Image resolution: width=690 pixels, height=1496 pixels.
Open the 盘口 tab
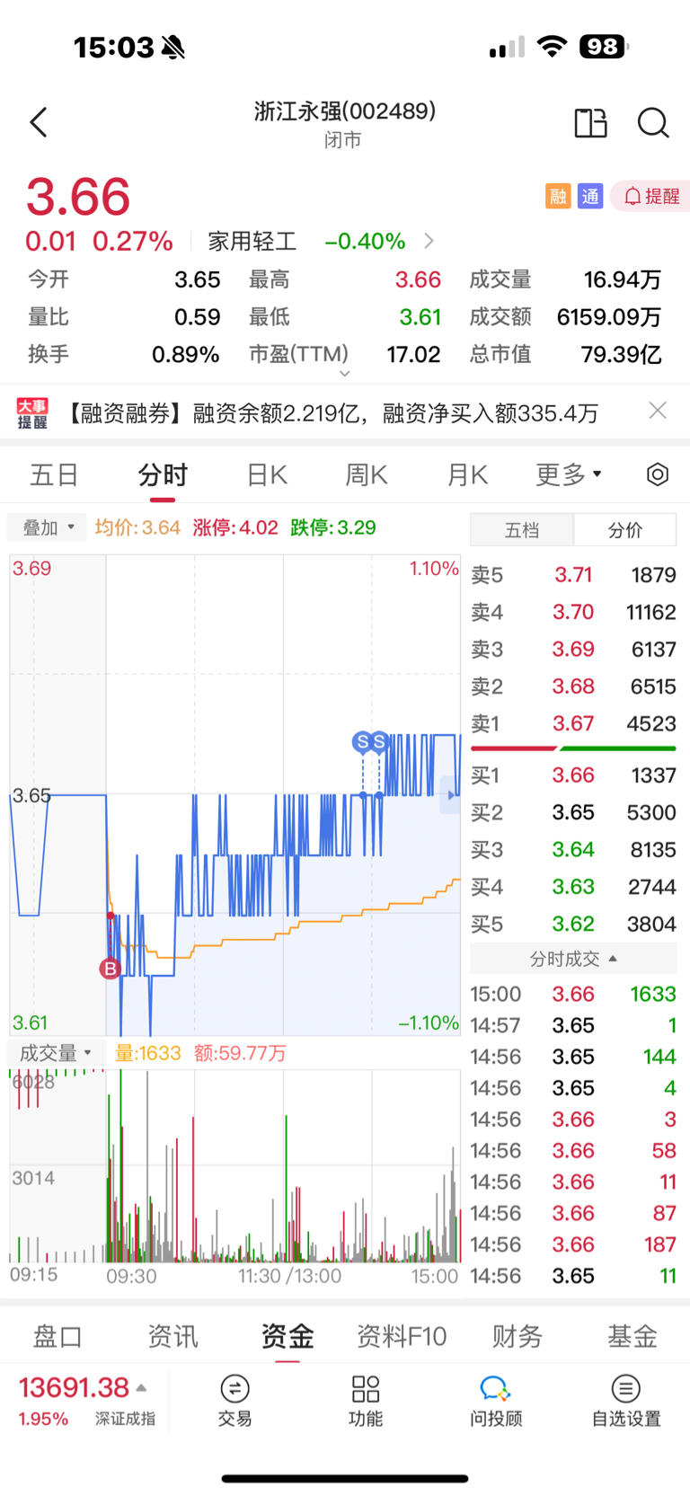pos(57,1337)
